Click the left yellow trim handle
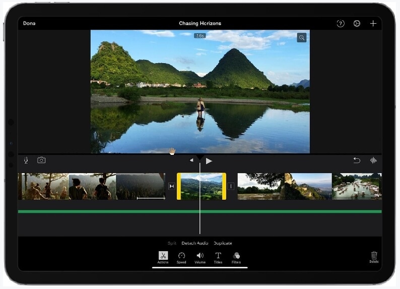The image size is (400, 289). (x=179, y=187)
